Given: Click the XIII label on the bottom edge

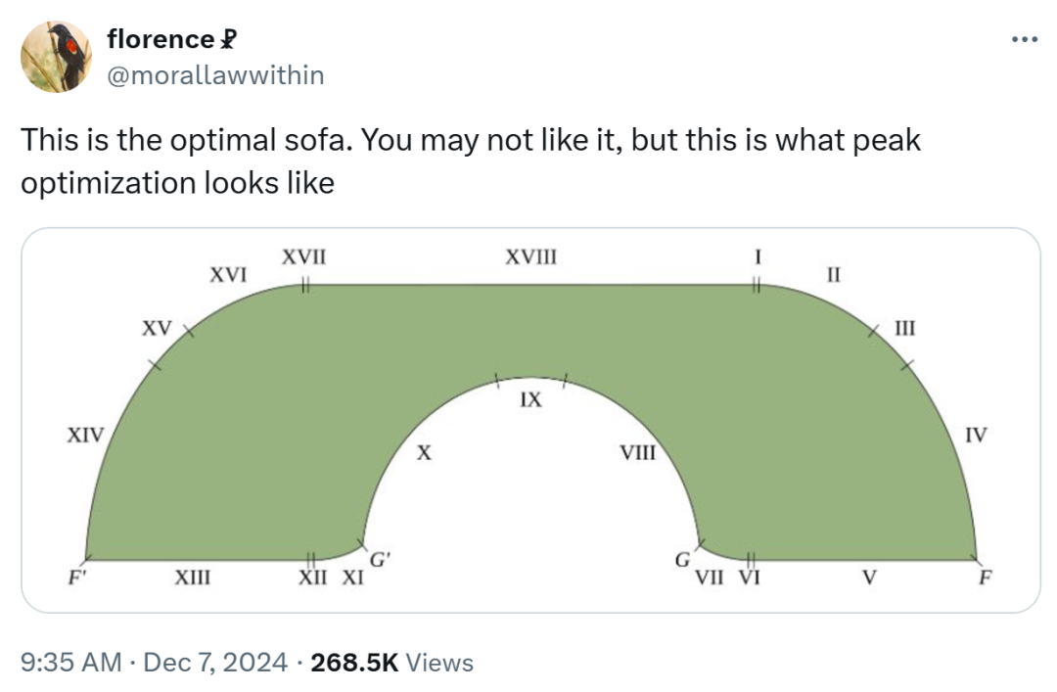Looking at the screenshot, I should coord(193,578).
